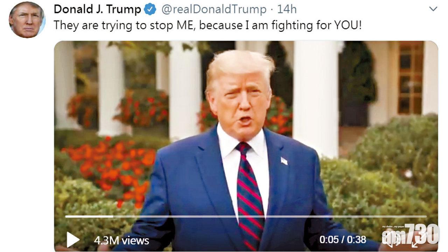The image size is (448, 252).
Task: Seek on the video progress bar
Action: click(x=246, y=216)
